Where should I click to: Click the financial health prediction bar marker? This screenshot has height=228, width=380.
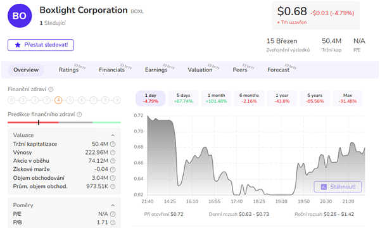tap(39, 122)
